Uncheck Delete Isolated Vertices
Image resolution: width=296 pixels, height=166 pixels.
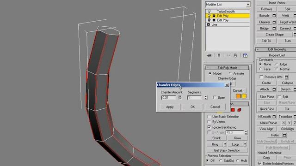tap(259, 163)
